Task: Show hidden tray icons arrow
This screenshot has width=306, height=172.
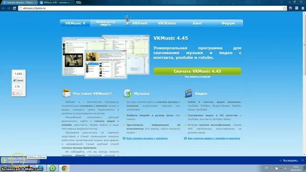Action: pyautogui.click(x=272, y=168)
